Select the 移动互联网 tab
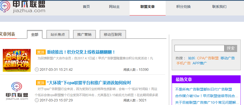The height and width of the screenshot is (105, 244). coord(113,34)
